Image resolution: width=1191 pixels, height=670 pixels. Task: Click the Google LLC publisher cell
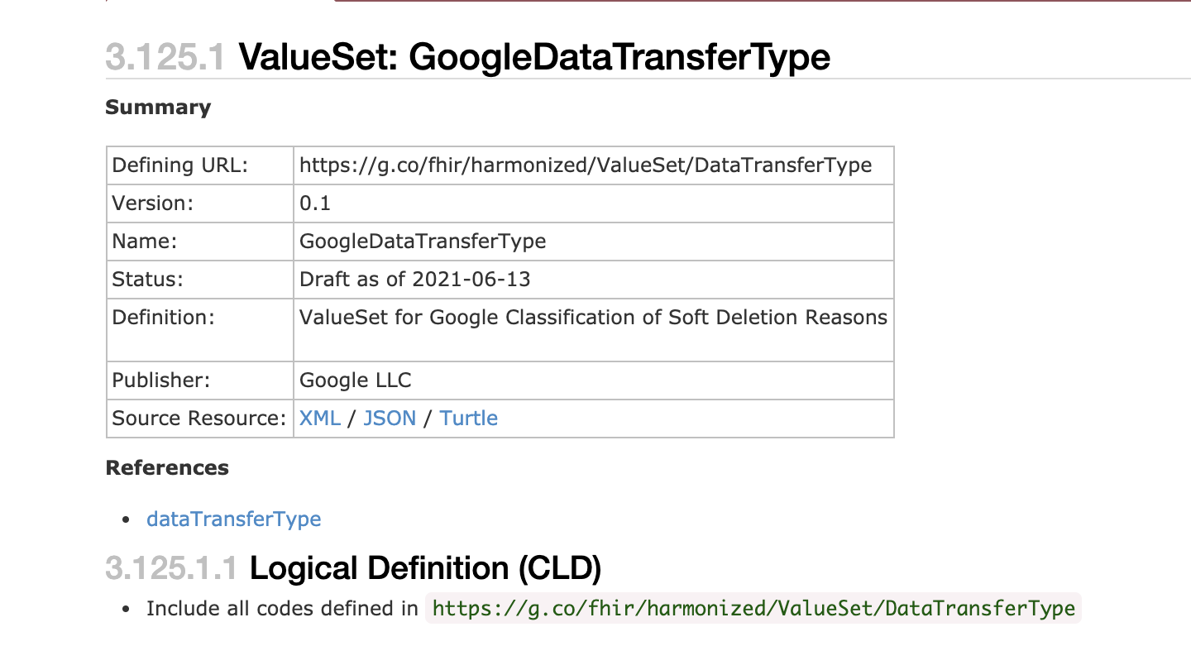(x=594, y=380)
